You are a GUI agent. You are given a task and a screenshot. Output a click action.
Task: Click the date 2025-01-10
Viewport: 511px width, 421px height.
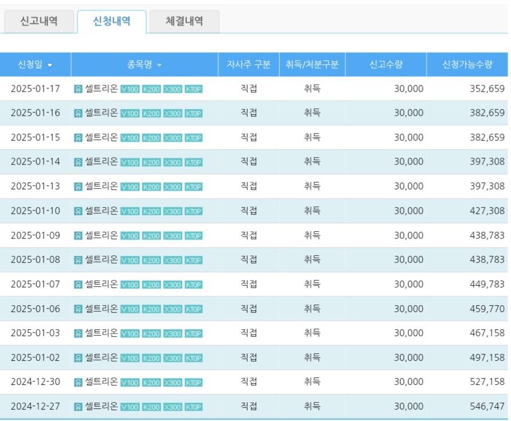[36, 211]
